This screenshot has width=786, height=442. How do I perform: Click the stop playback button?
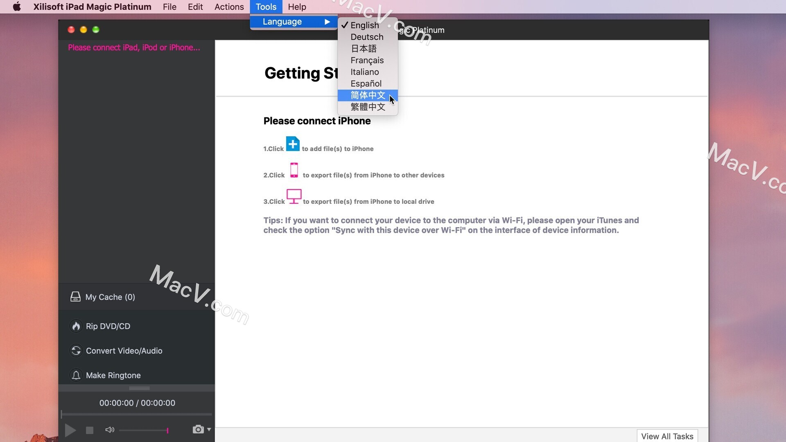[x=89, y=430]
